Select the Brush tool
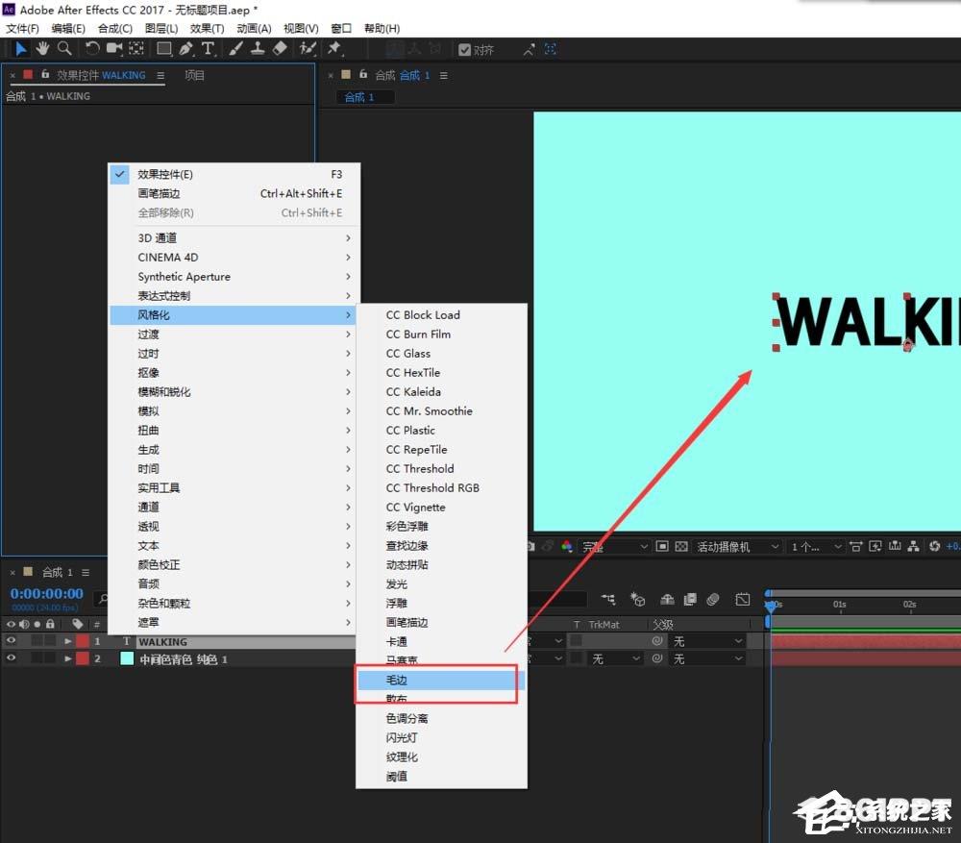 [236, 48]
